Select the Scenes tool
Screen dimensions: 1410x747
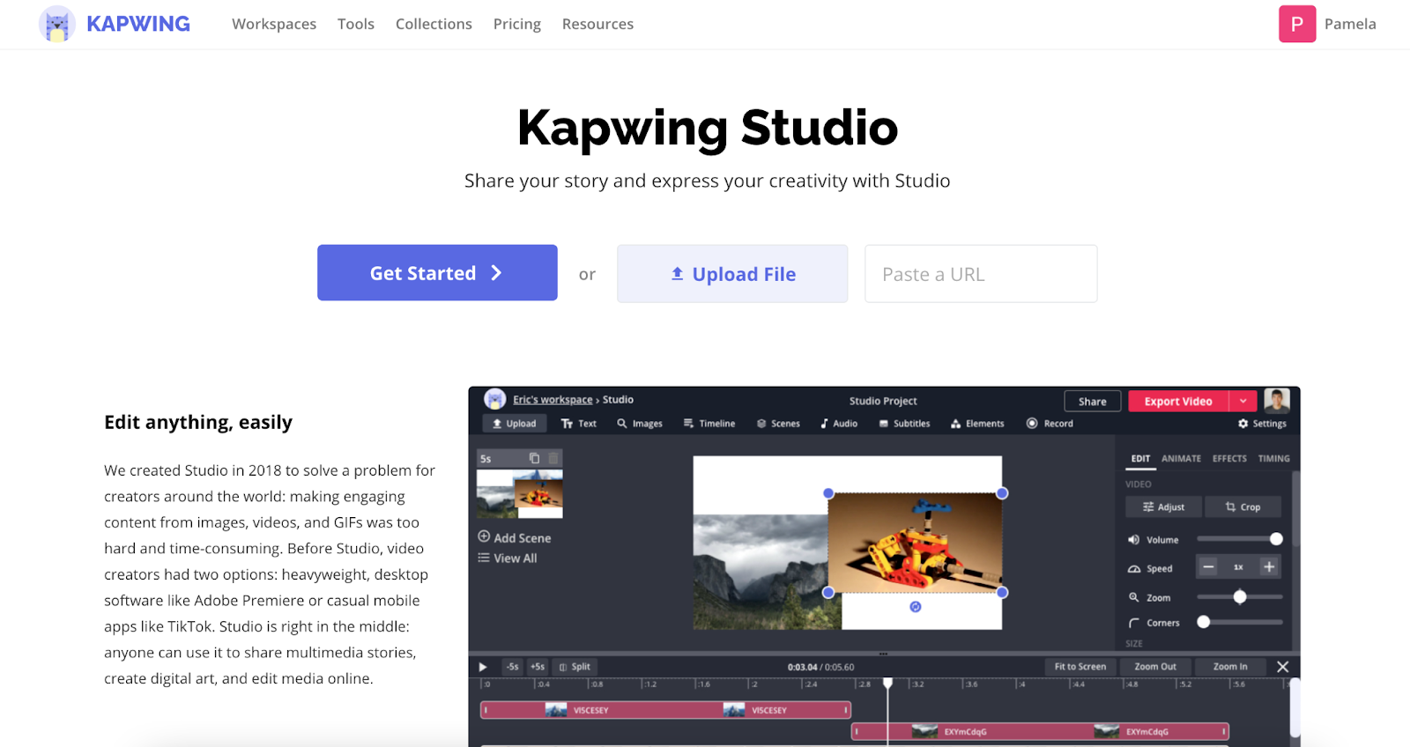point(778,424)
